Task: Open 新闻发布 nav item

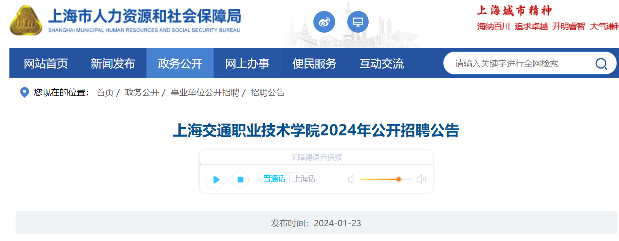Action: coord(113,64)
